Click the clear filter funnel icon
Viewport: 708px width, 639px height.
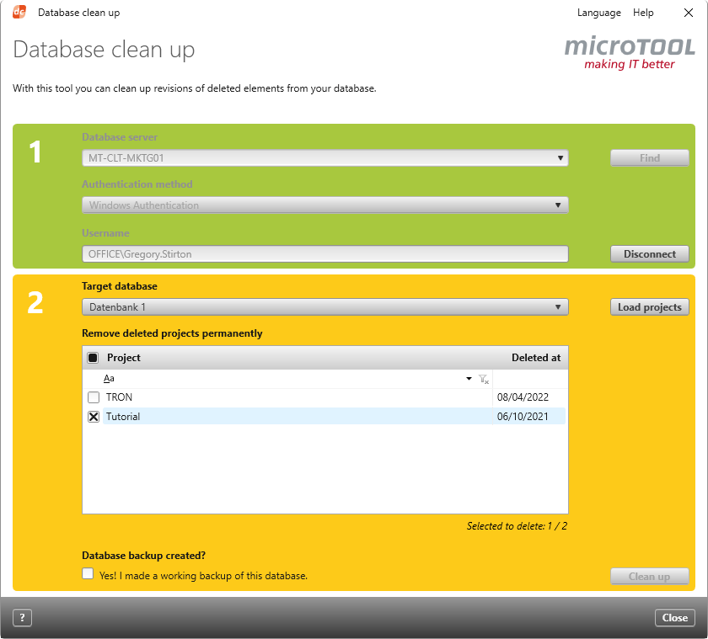coord(484,379)
